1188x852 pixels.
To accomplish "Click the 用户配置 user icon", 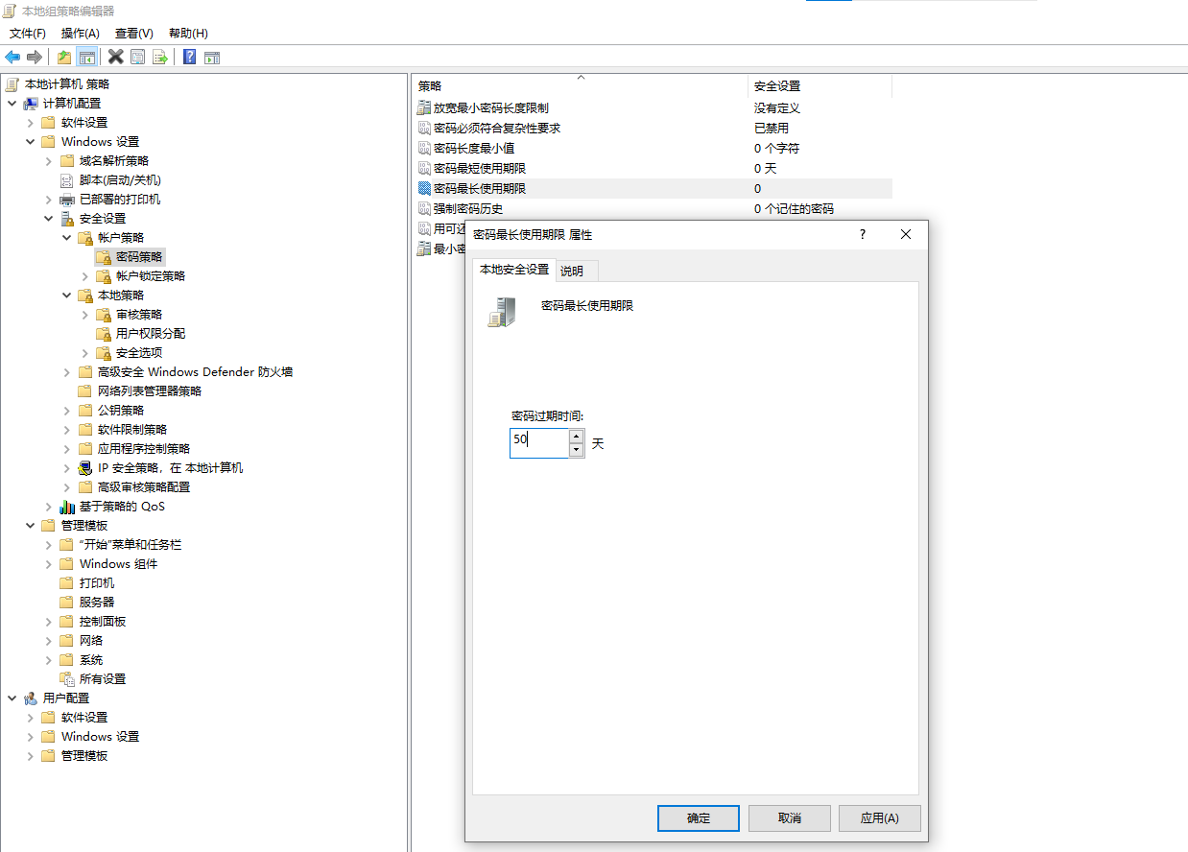I will point(31,698).
